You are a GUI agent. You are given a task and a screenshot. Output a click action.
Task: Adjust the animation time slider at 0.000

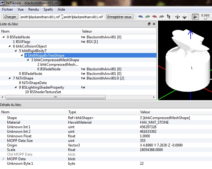pyautogui.click(x=205, y=18)
